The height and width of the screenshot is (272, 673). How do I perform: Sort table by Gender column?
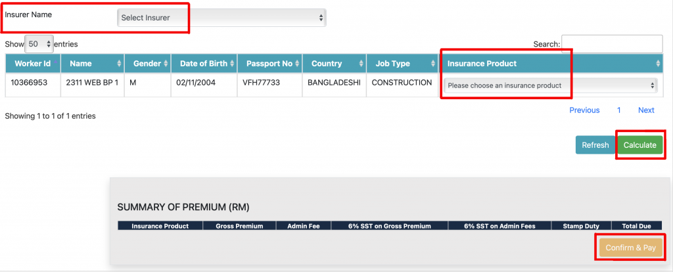click(147, 64)
